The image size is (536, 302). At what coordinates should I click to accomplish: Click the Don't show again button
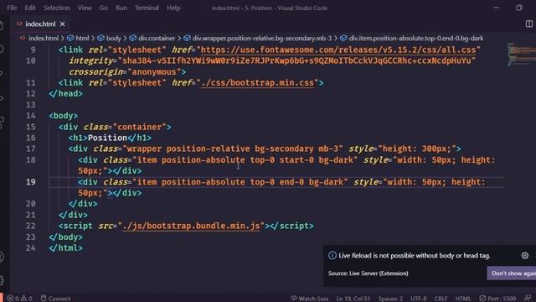click(512, 273)
